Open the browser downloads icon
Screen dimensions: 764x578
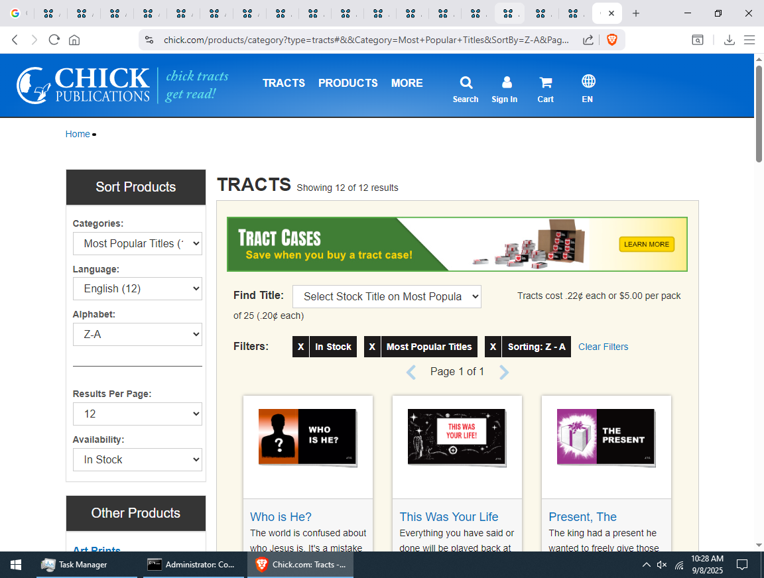pos(729,40)
